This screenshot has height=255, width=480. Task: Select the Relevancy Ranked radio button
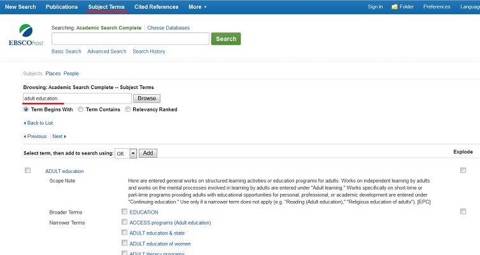(128, 109)
